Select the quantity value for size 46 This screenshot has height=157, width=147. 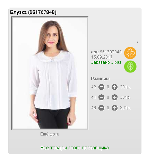(x=108, y=108)
